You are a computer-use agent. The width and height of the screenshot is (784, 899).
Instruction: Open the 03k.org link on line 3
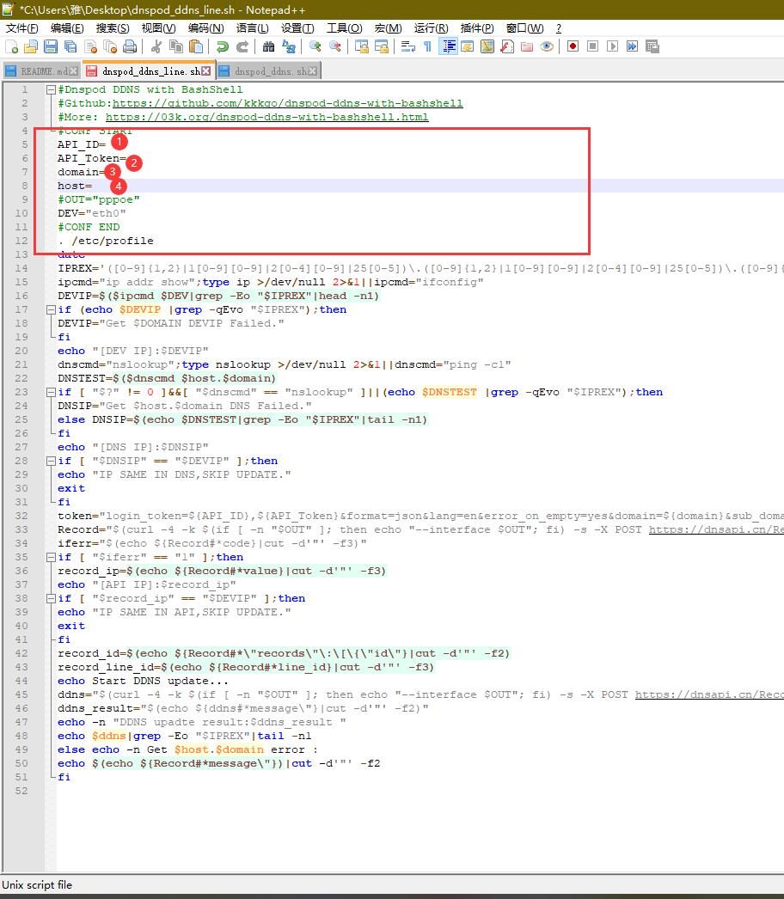pos(266,117)
